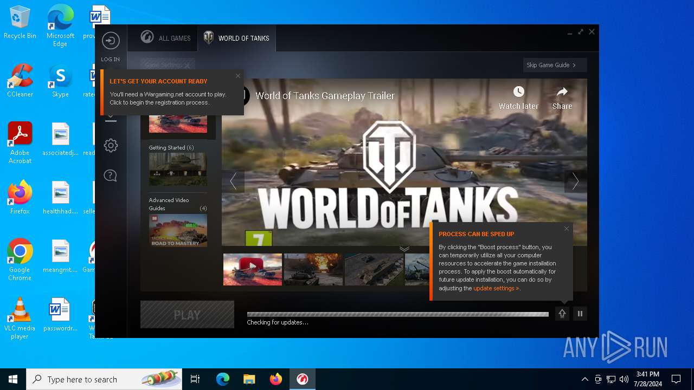Click the taskbar search box
694x390 pixels.
click(104, 379)
